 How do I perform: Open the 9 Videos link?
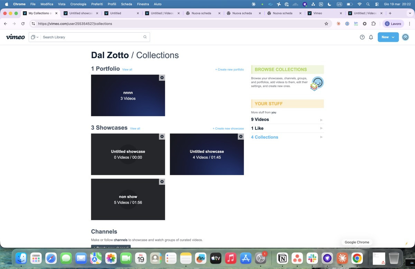pyautogui.click(x=260, y=119)
